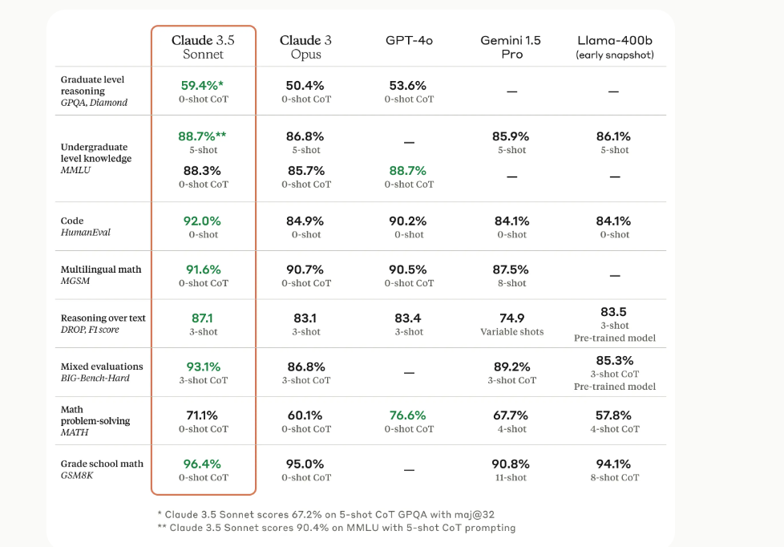Select the Graduate level reasoning row label

(x=94, y=91)
